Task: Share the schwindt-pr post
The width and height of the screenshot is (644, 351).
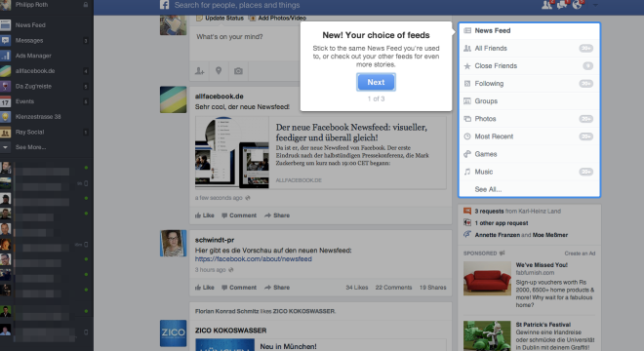Action: [x=277, y=288]
